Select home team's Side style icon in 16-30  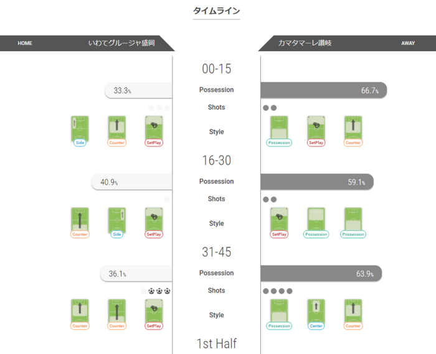pos(116,221)
